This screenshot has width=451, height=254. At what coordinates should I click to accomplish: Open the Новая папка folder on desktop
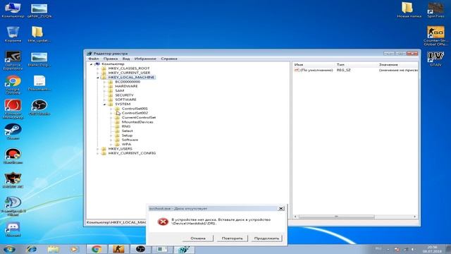(409, 9)
